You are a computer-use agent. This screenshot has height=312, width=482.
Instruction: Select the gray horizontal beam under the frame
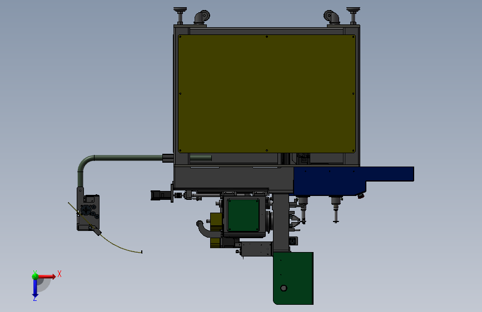click(233, 179)
